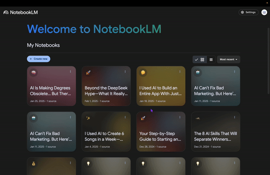Open more options for Create 6 Songs notebook
The image size is (270, 175).
[x=125, y=117]
